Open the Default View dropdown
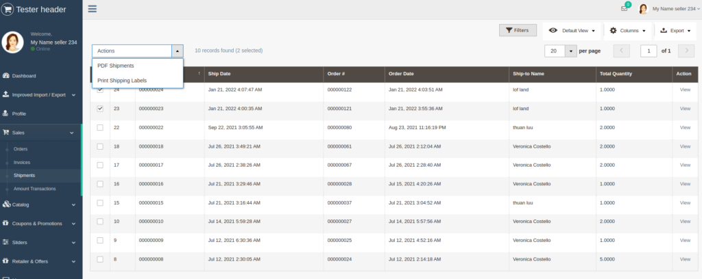Viewport: 702px width, 279px height. pyautogui.click(x=572, y=31)
